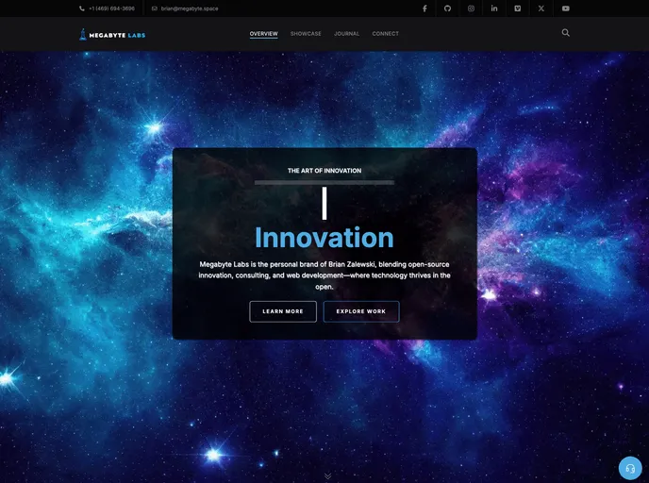The height and width of the screenshot is (483, 649).
Task: Go to the Journal nav item
Action: click(346, 34)
